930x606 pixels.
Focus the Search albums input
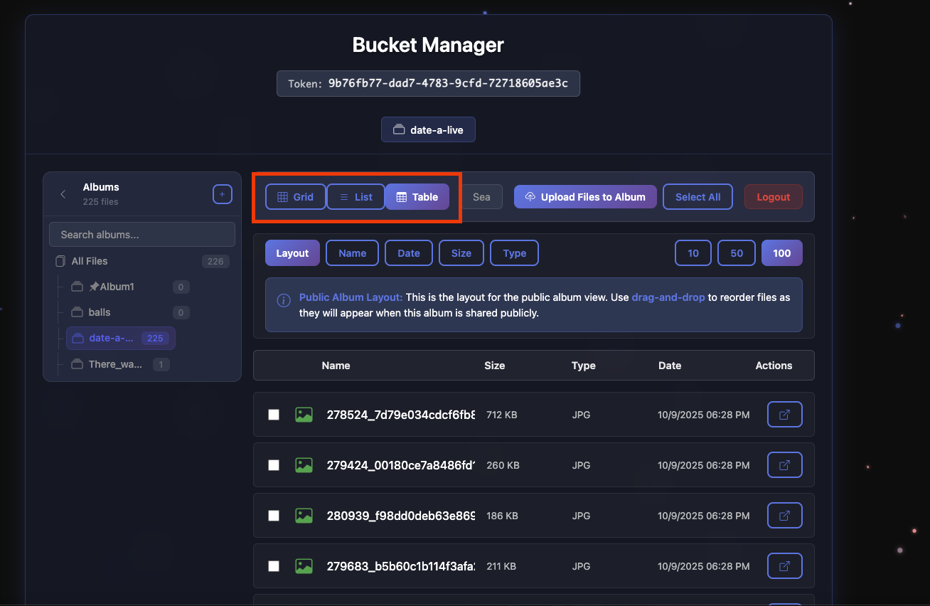(142, 235)
